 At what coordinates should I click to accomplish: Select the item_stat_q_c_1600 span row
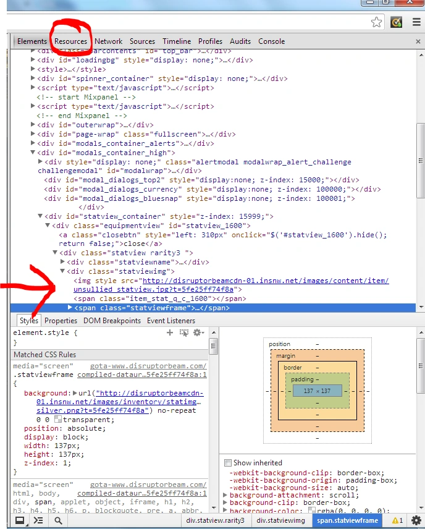(160, 298)
